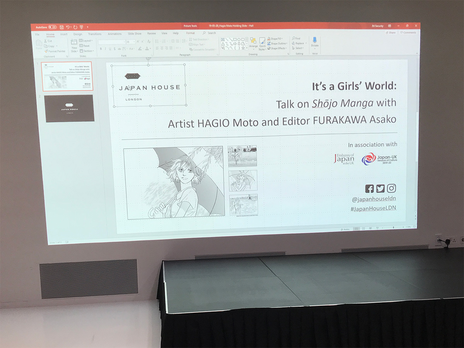This screenshot has width=464, height=348.
Task: Click the Redo icon in Quick Access
Action: (75, 27)
